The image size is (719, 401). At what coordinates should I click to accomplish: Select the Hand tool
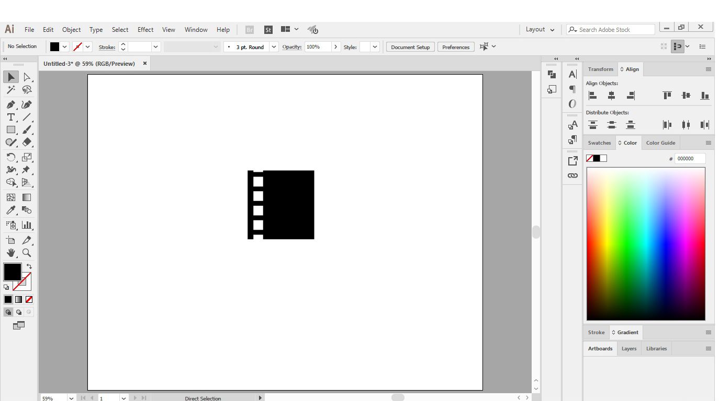[11, 253]
